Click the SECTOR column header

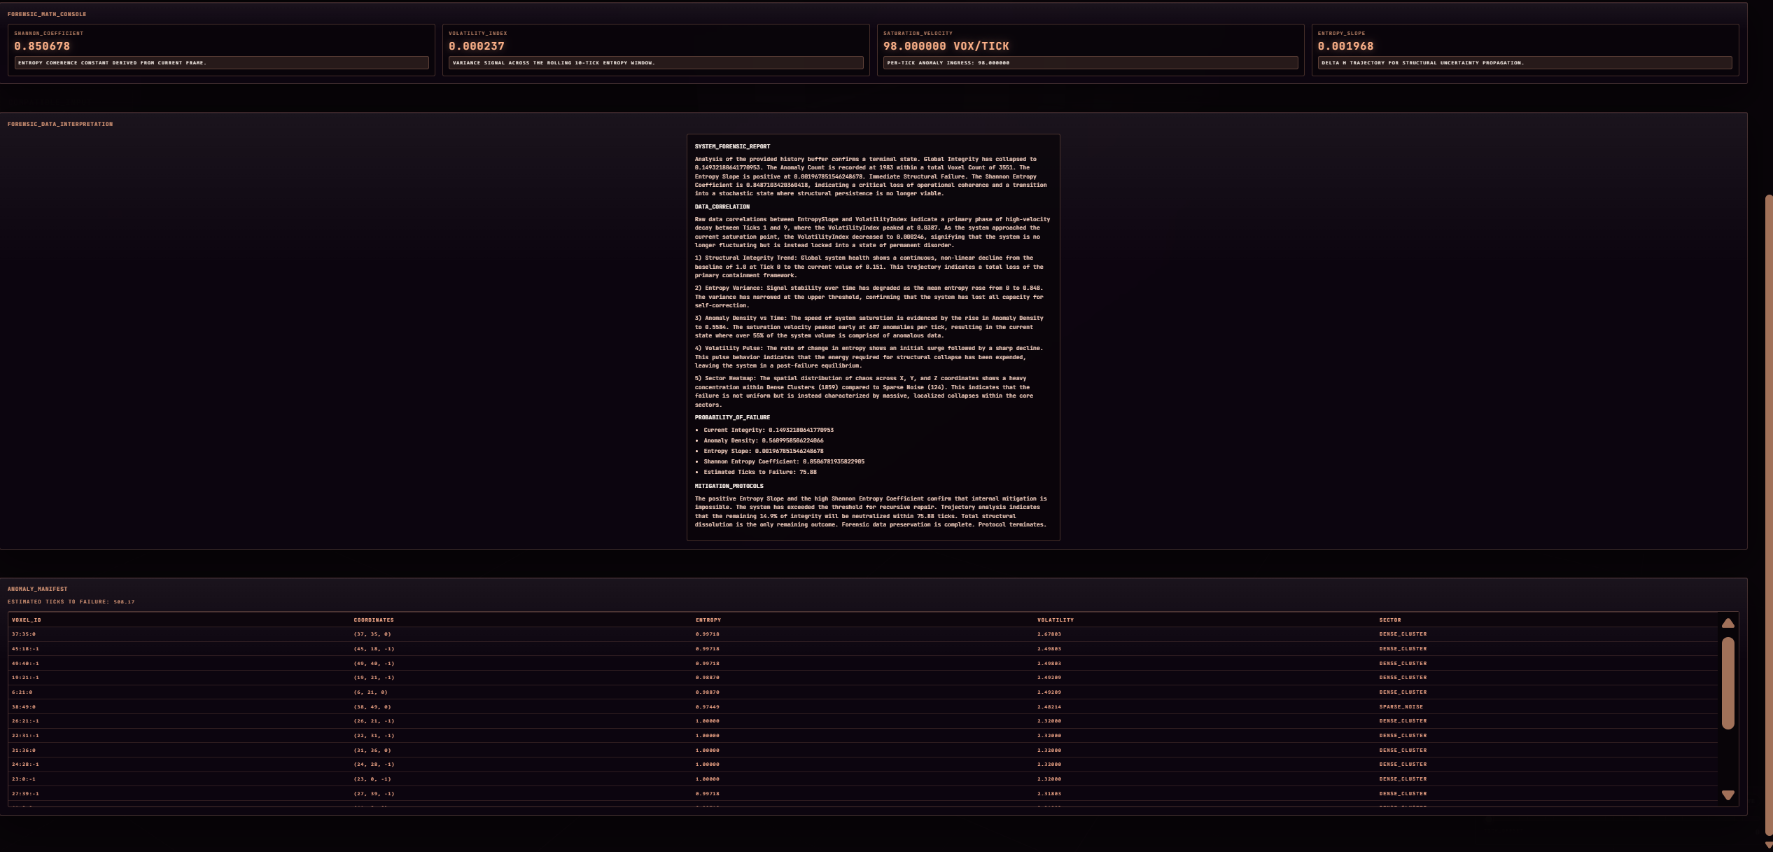pyautogui.click(x=1389, y=620)
